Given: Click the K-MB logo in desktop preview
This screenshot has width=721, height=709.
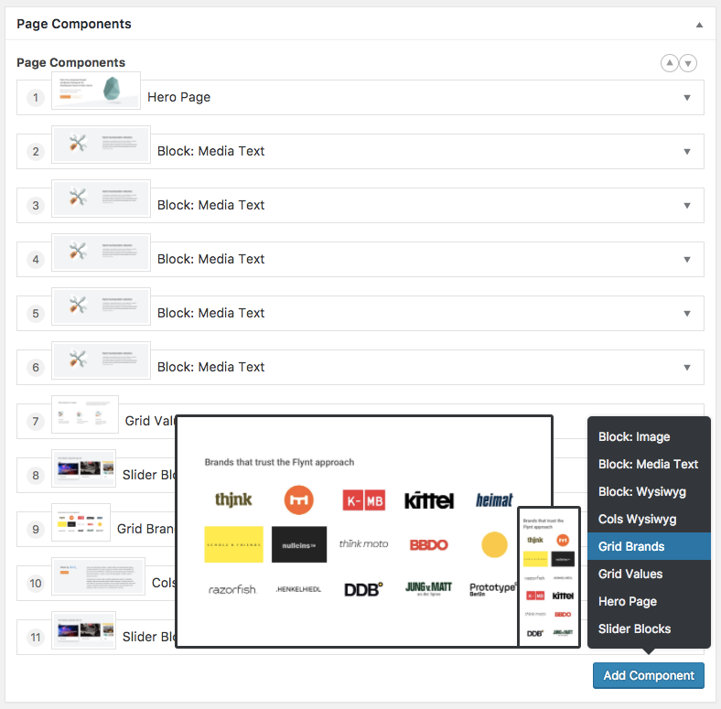Looking at the screenshot, I should click(364, 500).
